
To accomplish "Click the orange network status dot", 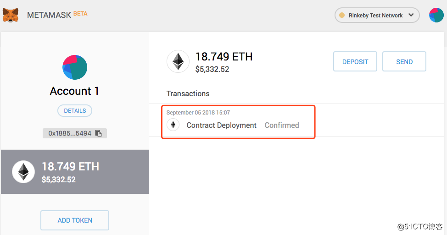I will tap(341, 15).
